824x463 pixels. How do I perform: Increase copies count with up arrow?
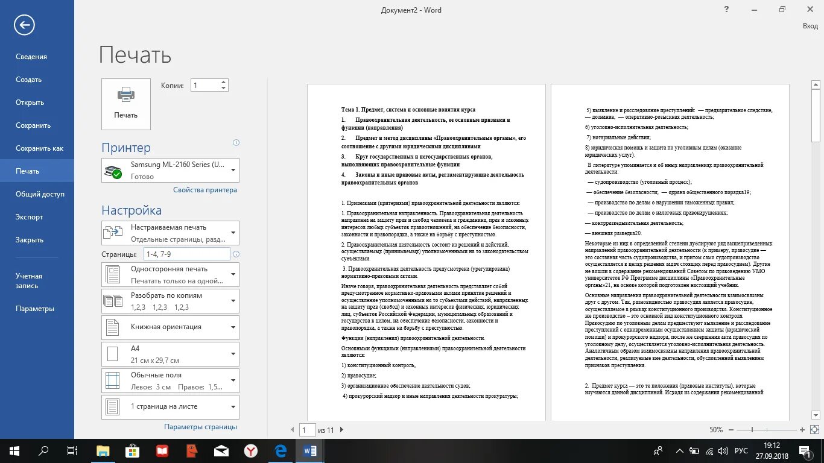point(224,82)
